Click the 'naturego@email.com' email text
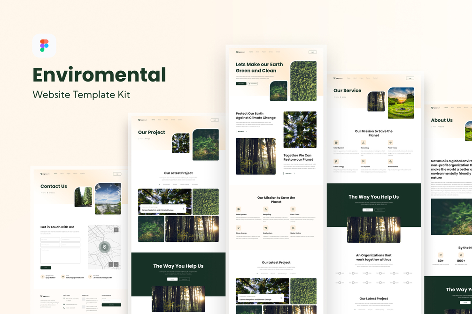 click(x=75, y=277)
